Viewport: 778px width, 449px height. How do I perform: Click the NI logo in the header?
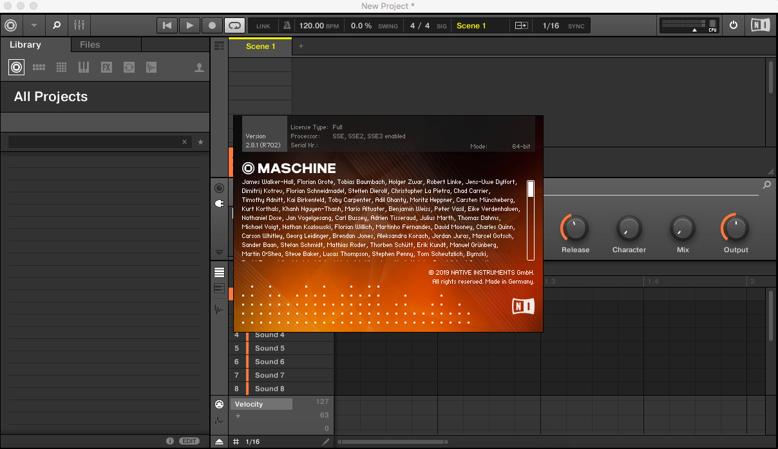pos(760,26)
